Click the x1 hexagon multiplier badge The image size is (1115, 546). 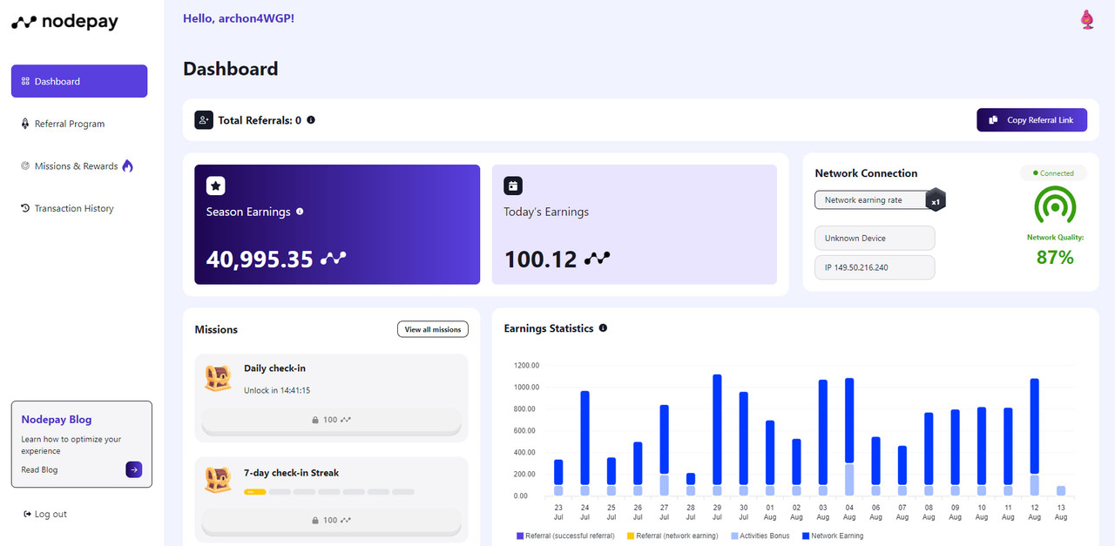click(936, 201)
